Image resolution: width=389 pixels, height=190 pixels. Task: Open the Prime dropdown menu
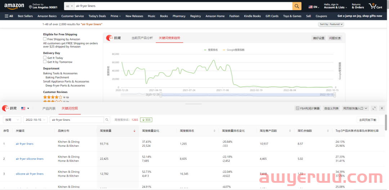click(116, 16)
